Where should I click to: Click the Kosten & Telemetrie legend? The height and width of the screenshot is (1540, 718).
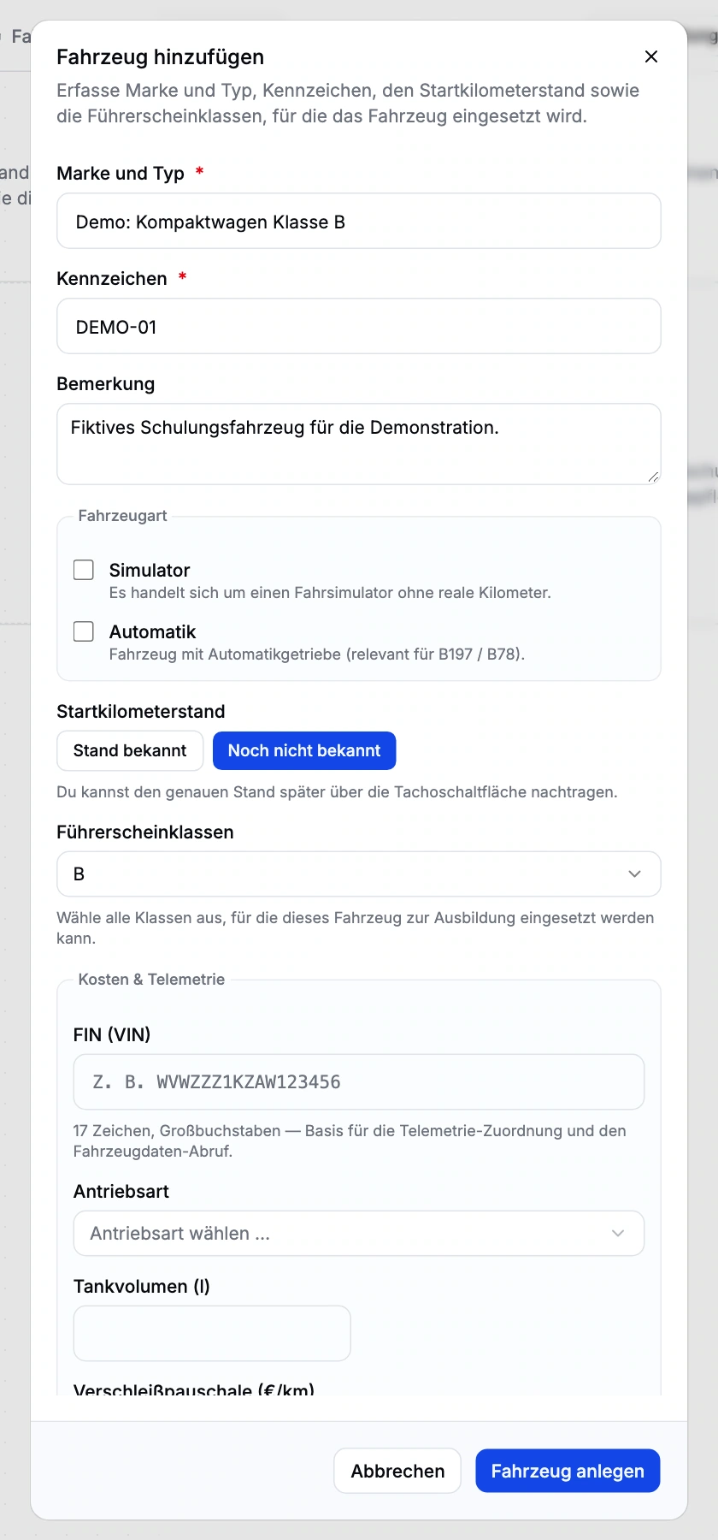pyautogui.click(x=151, y=980)
